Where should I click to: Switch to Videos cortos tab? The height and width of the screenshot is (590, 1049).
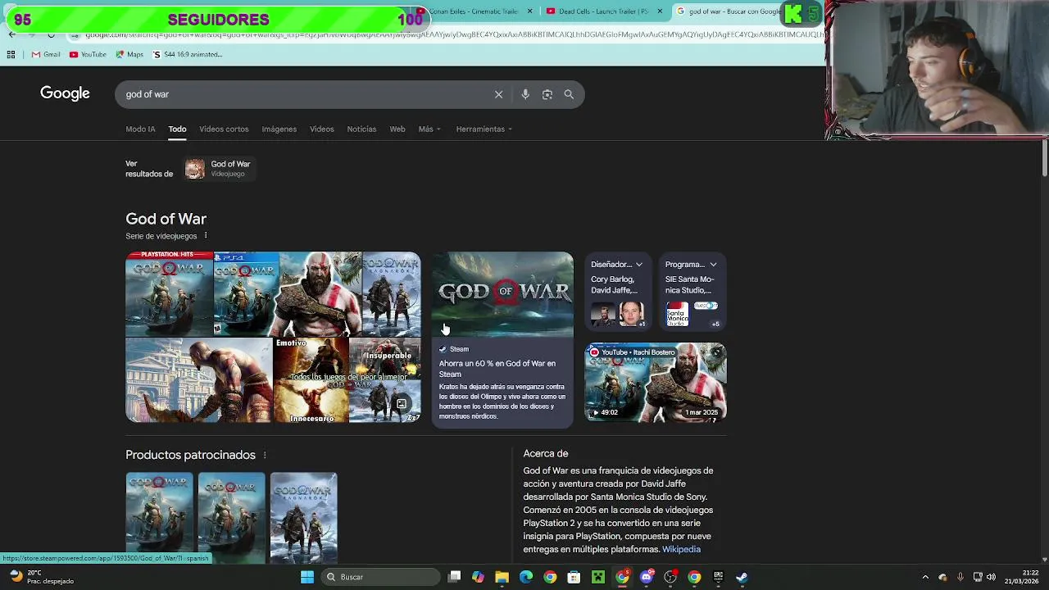tap(224, 129)
